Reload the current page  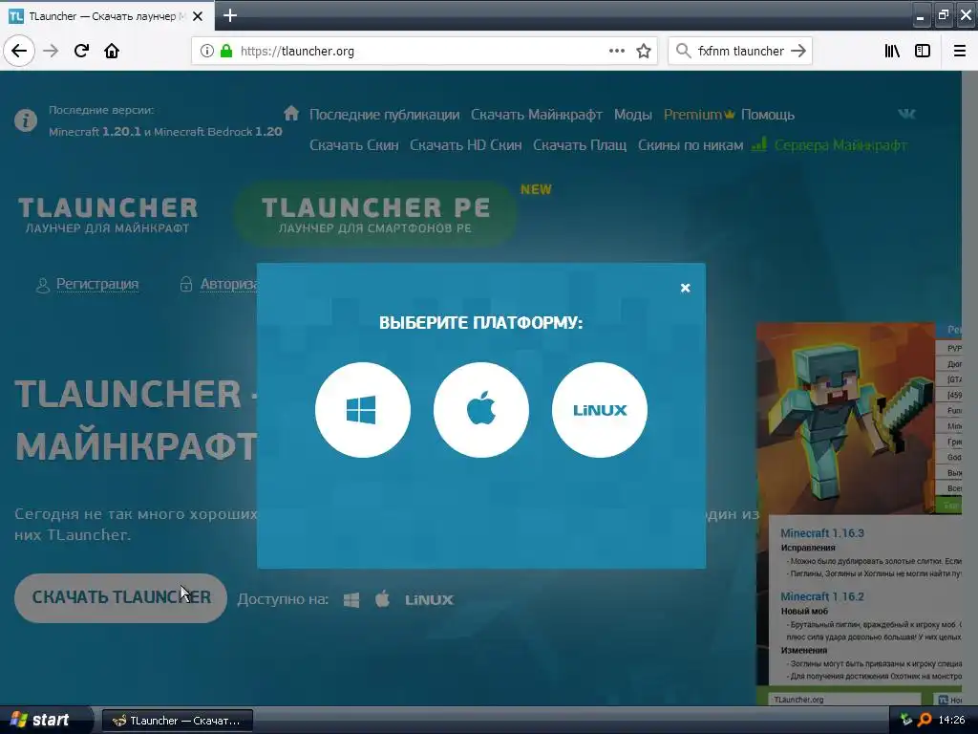point(81,51)
